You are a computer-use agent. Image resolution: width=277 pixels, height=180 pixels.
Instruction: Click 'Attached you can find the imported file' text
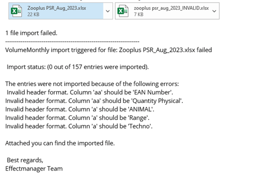60,143
